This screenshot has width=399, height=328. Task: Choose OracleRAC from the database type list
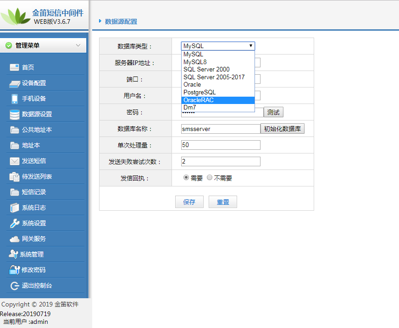(199, 100)
